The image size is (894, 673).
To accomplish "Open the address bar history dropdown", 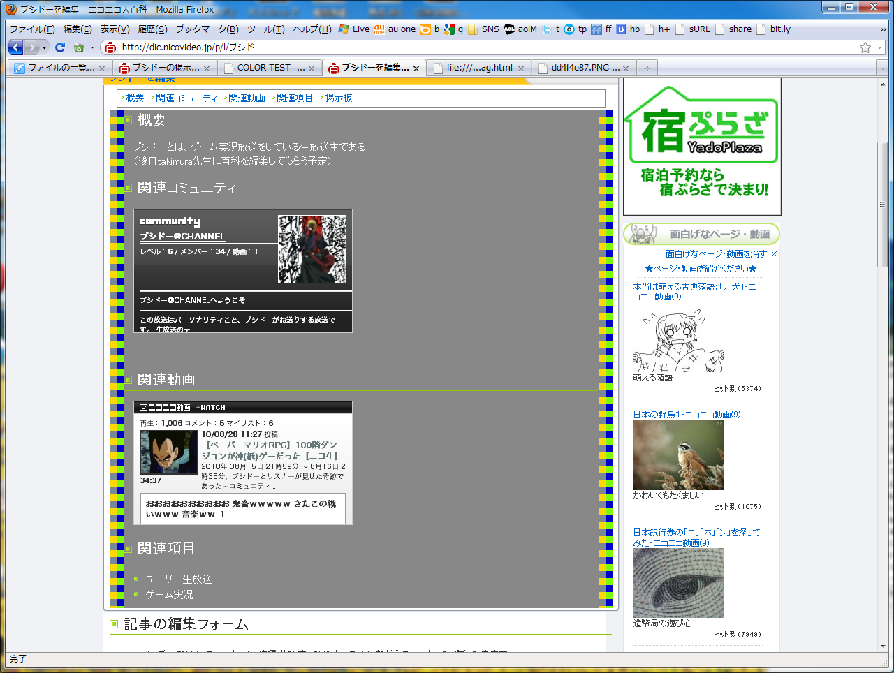I will click(x=879, y=47).
